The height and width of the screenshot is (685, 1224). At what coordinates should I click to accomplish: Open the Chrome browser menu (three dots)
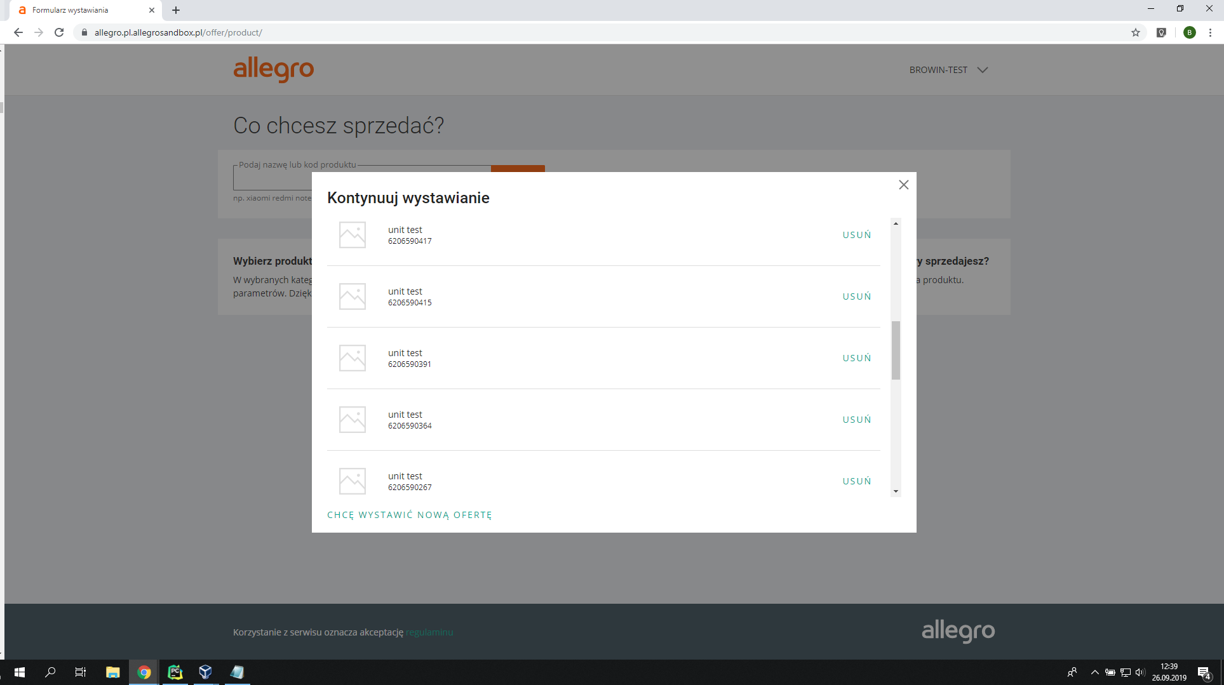coord(1210,32)
